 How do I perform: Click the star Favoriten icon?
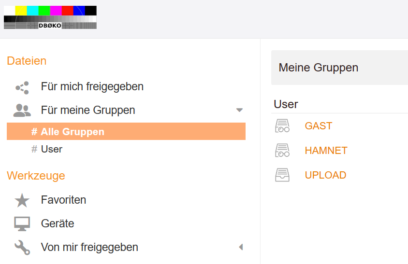click(x=22, y=200)
